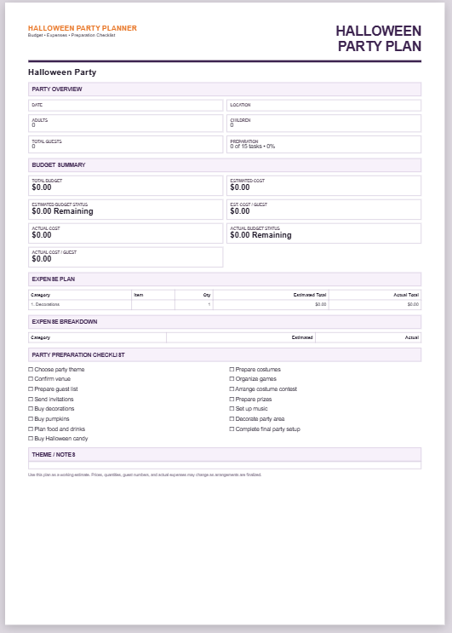Click the Date field in Party Overview
This screenshot has width=452, height=633.
click(x=125, y=106)
